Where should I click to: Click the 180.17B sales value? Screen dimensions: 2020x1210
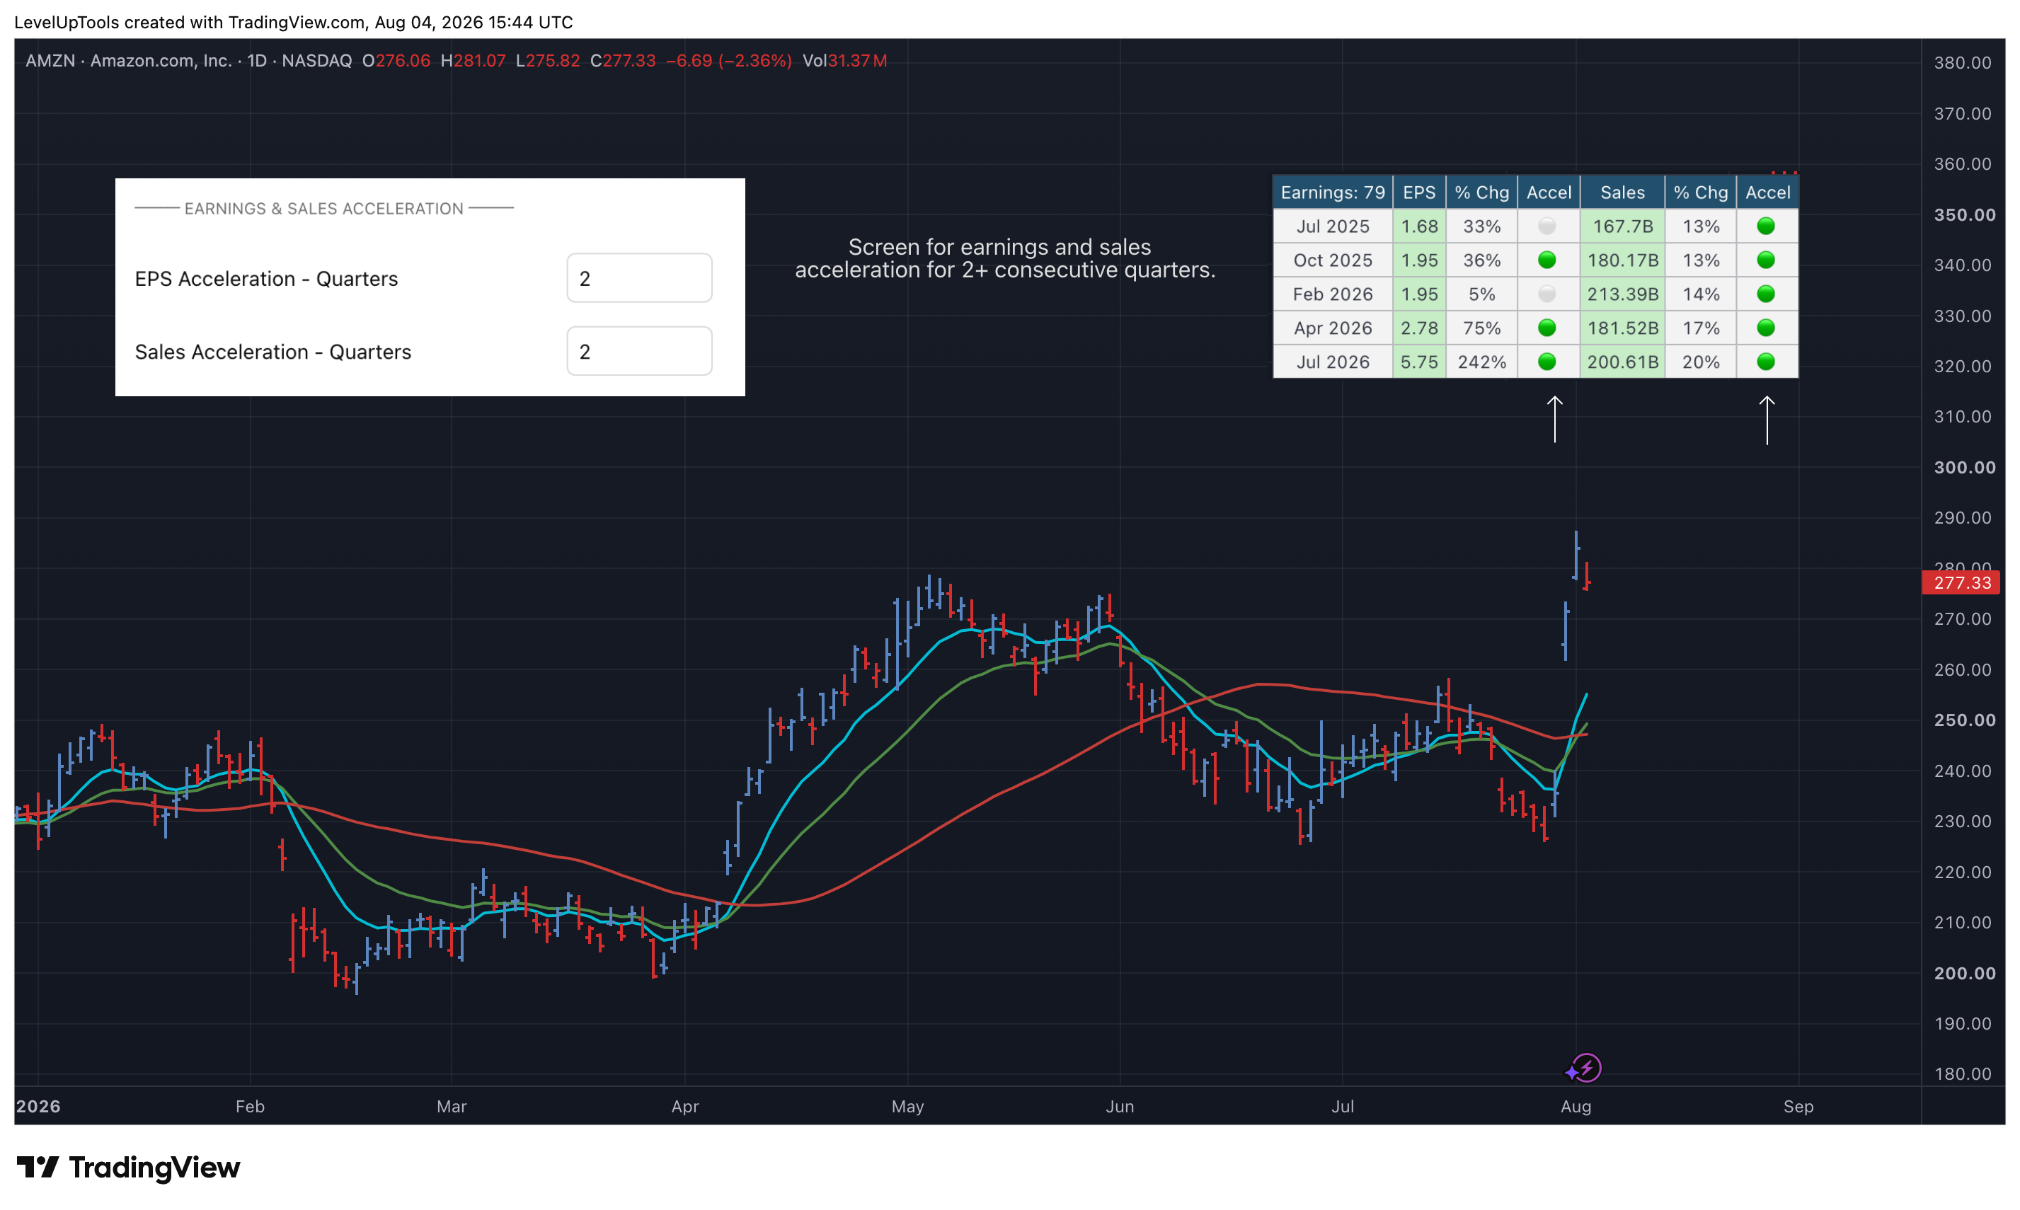[x=1622, y=260]
